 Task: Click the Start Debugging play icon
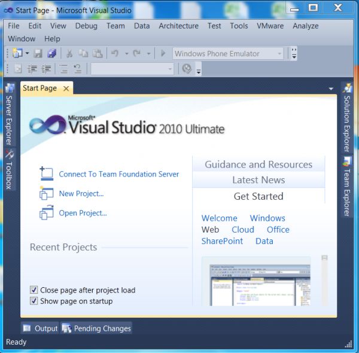point(163,54)
